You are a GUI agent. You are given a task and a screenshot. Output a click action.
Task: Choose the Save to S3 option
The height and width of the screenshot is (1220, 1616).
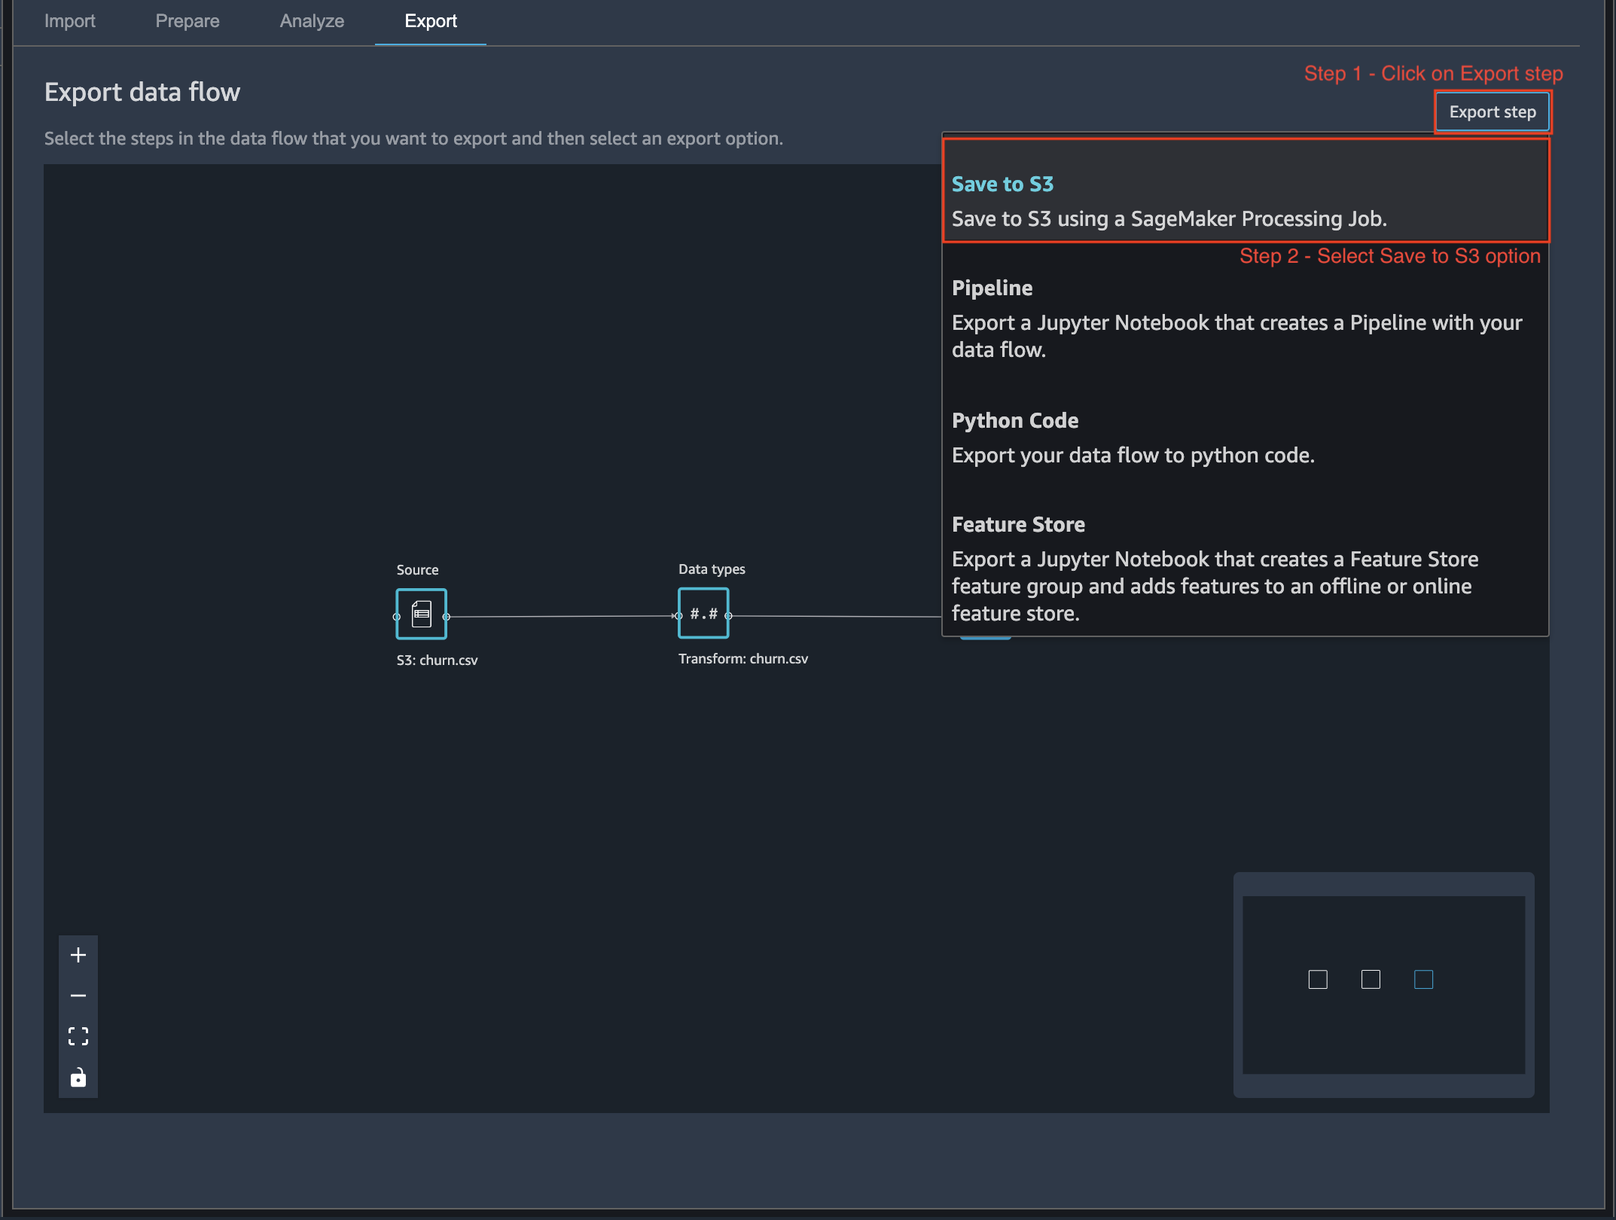click(x=1246, y=191)
